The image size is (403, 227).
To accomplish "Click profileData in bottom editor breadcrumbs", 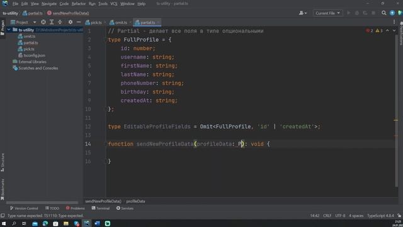I will click(135, 201).
